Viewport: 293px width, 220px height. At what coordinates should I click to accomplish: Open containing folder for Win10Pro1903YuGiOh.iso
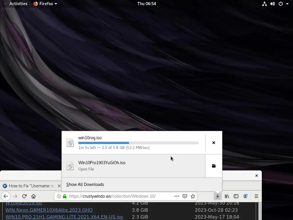pyautogui.click(x=214, y=166)
